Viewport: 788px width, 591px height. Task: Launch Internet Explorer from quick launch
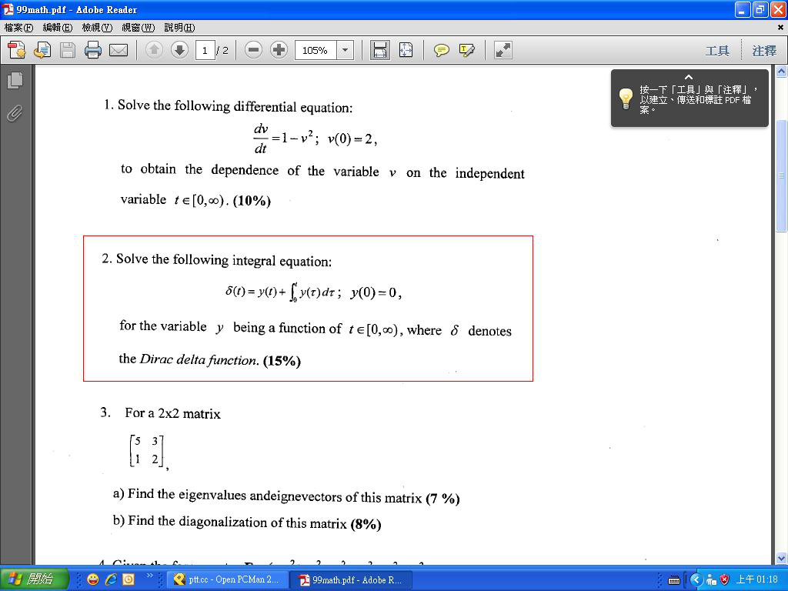(111, 579)
